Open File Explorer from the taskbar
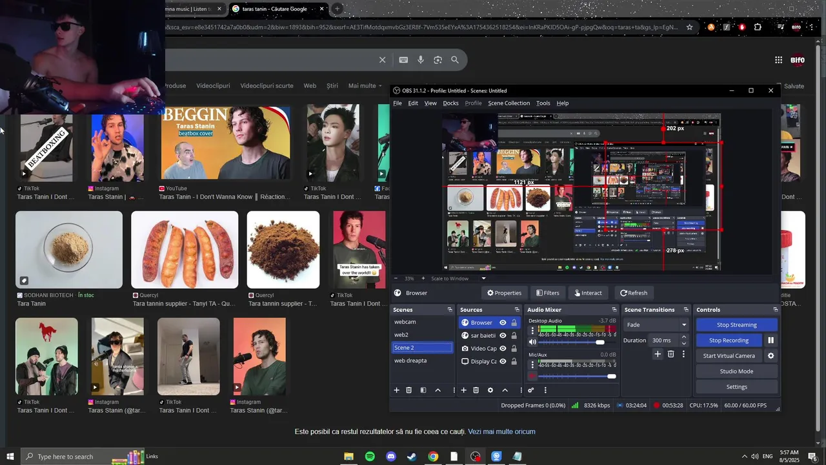 coord(348,457)
